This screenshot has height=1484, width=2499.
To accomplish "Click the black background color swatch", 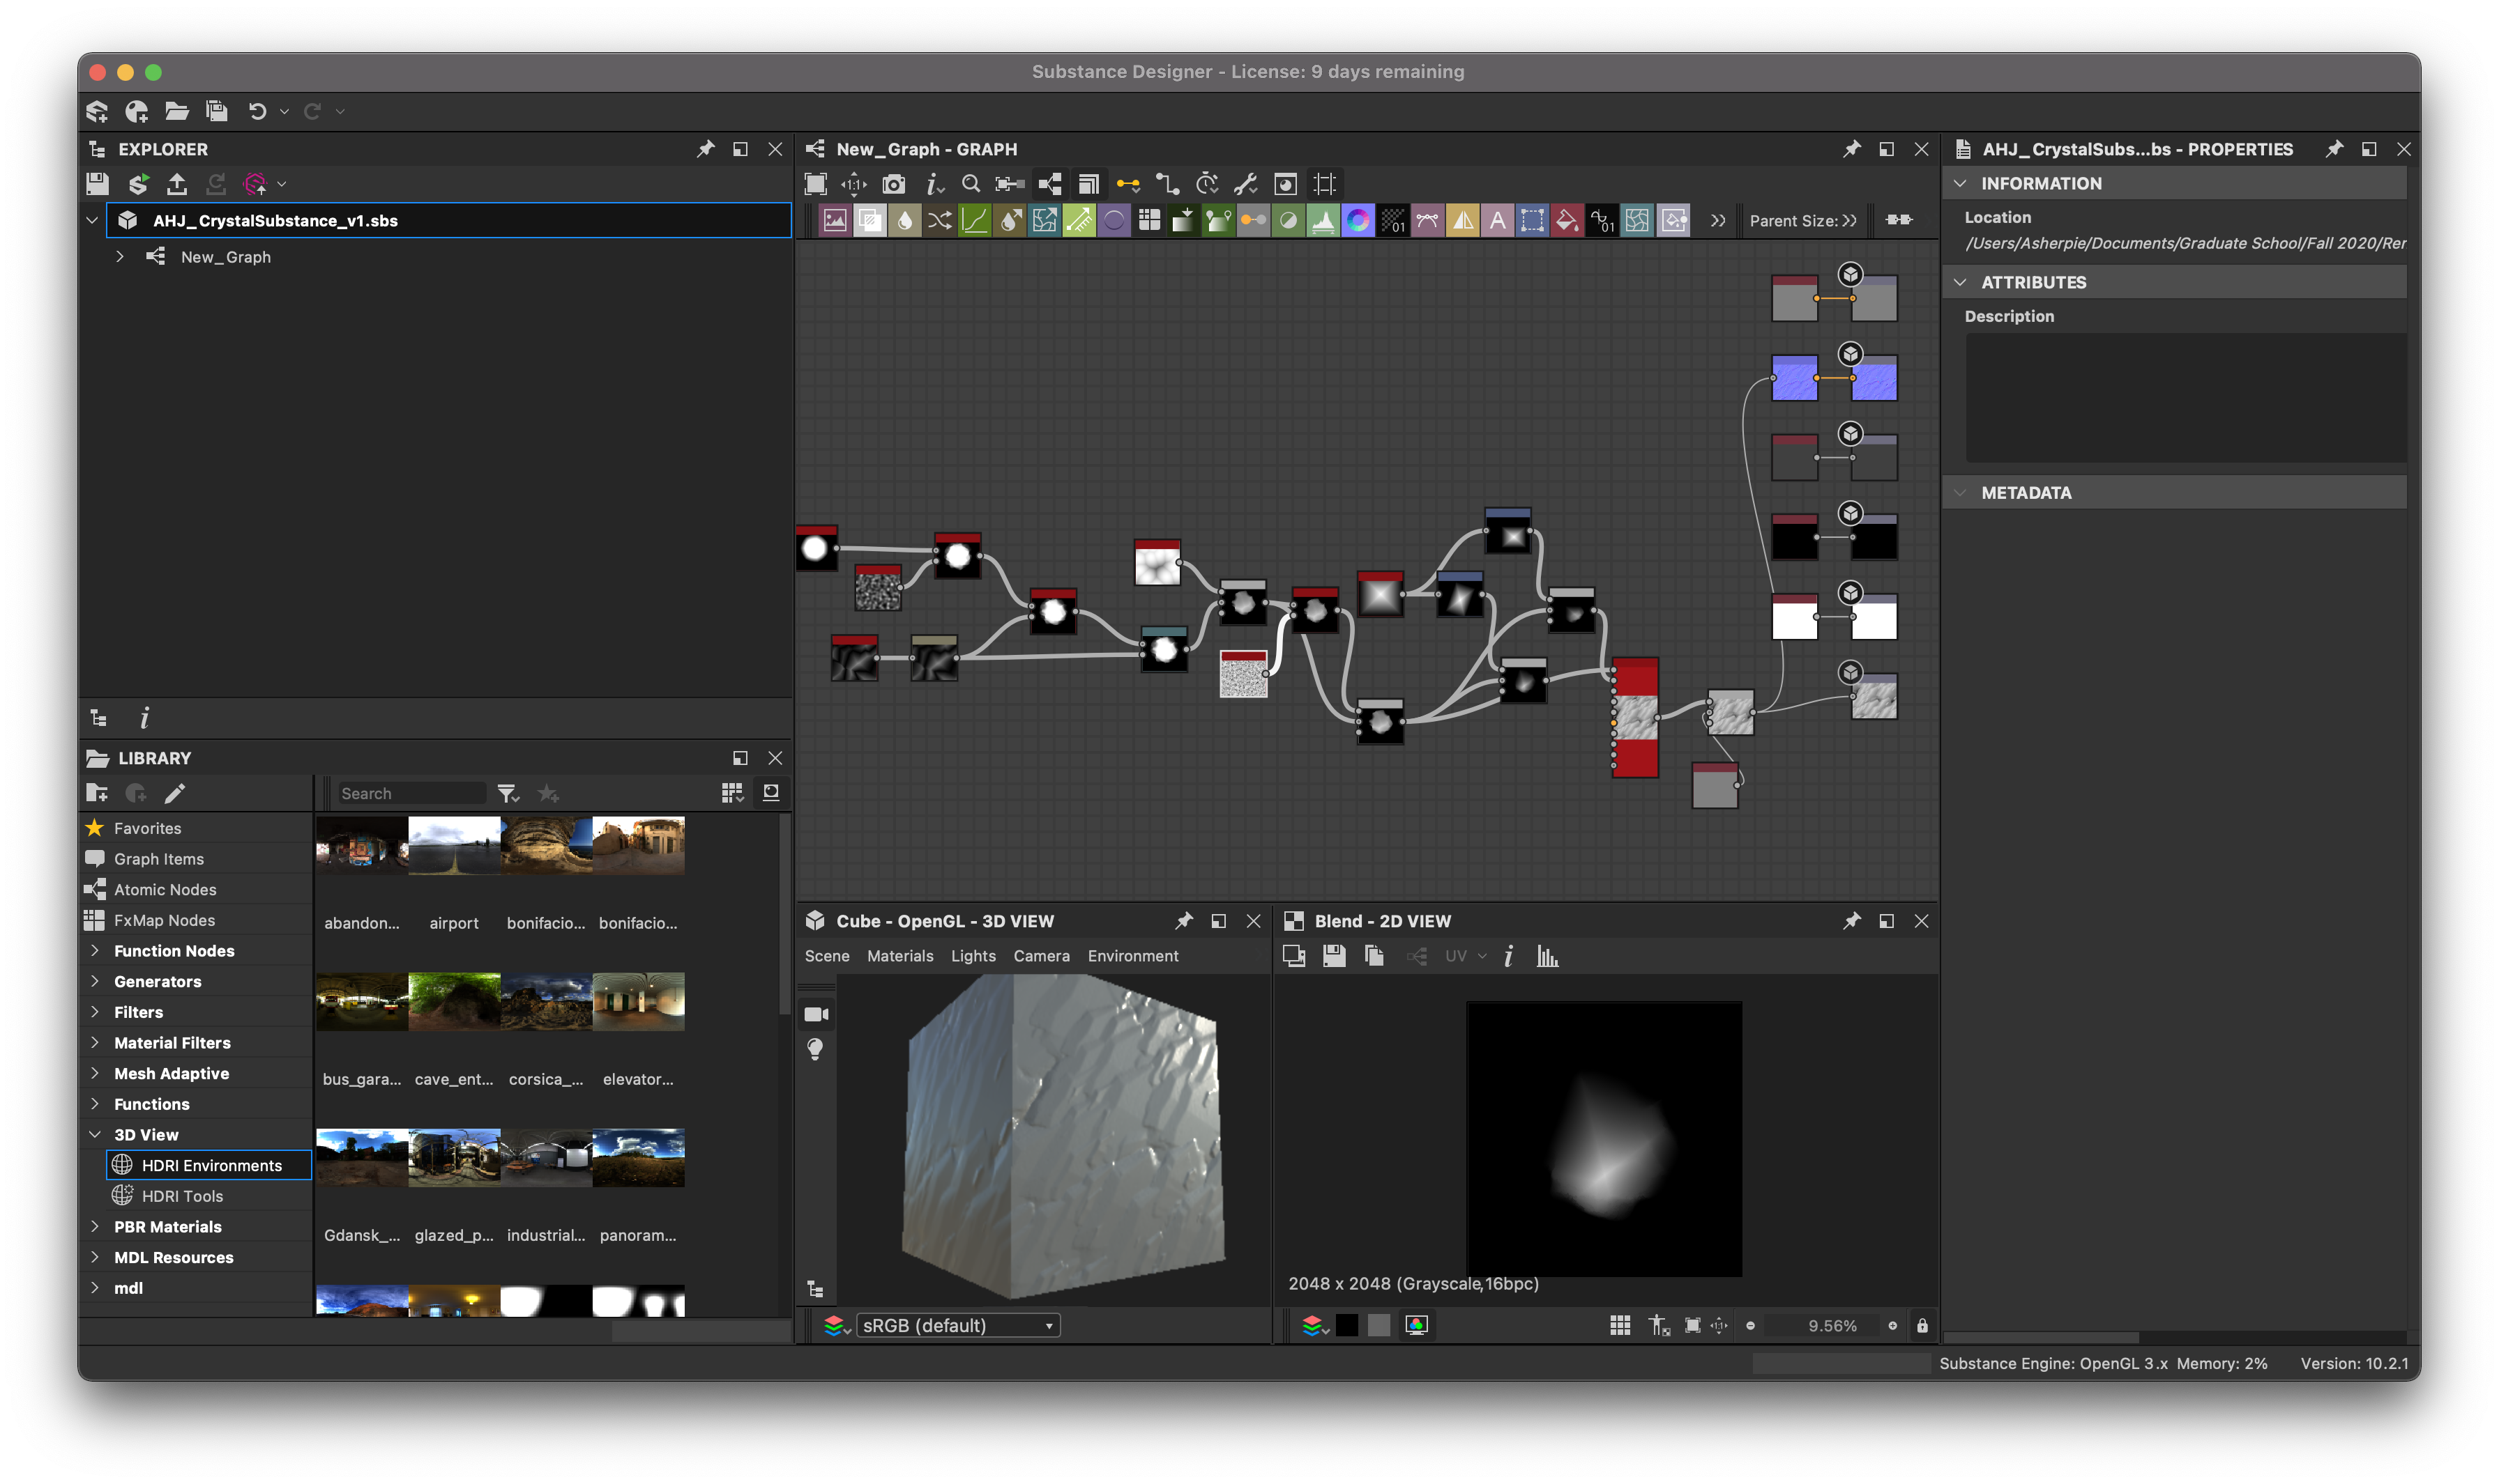I will (x=1347, y=1326).
